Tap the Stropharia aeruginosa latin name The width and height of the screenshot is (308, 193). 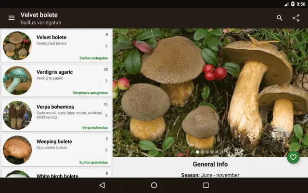[x=90, y=93]
